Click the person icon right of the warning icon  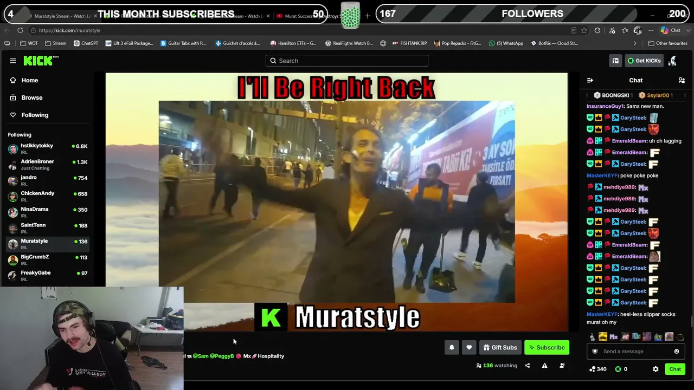tap(562, 366)
